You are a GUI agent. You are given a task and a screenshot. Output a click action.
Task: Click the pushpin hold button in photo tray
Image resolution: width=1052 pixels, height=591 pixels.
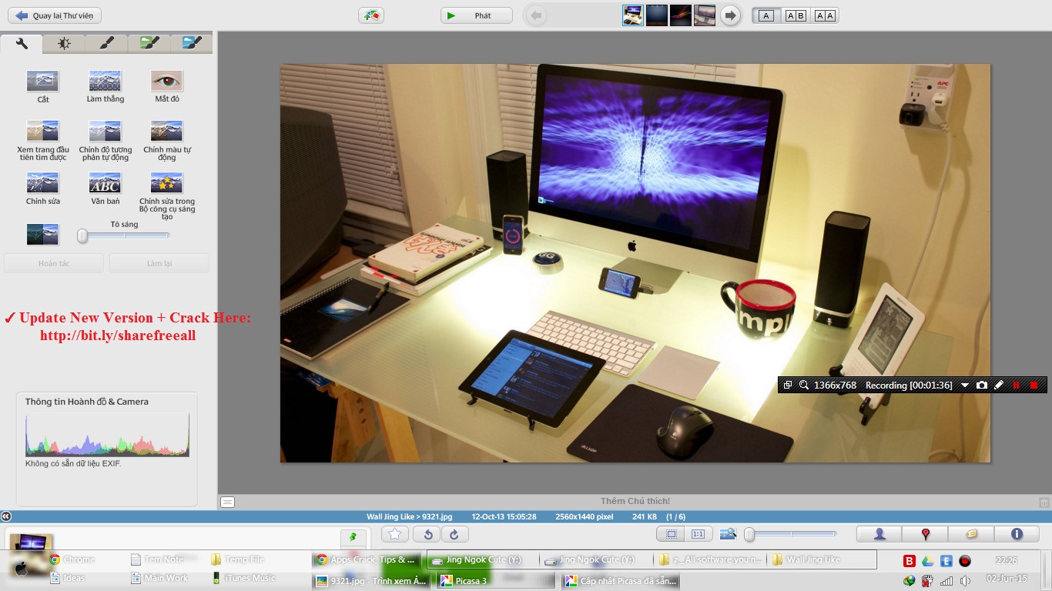point(353,536)
